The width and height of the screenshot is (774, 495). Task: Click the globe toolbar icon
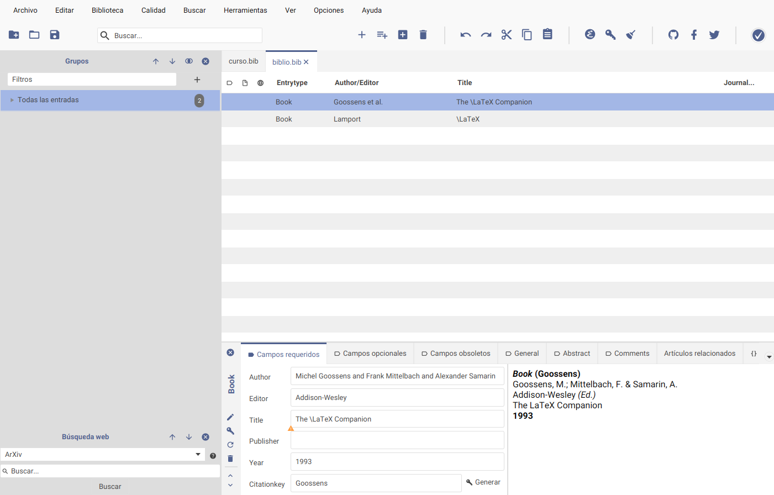pyautogui.click(x=590, y=34)
